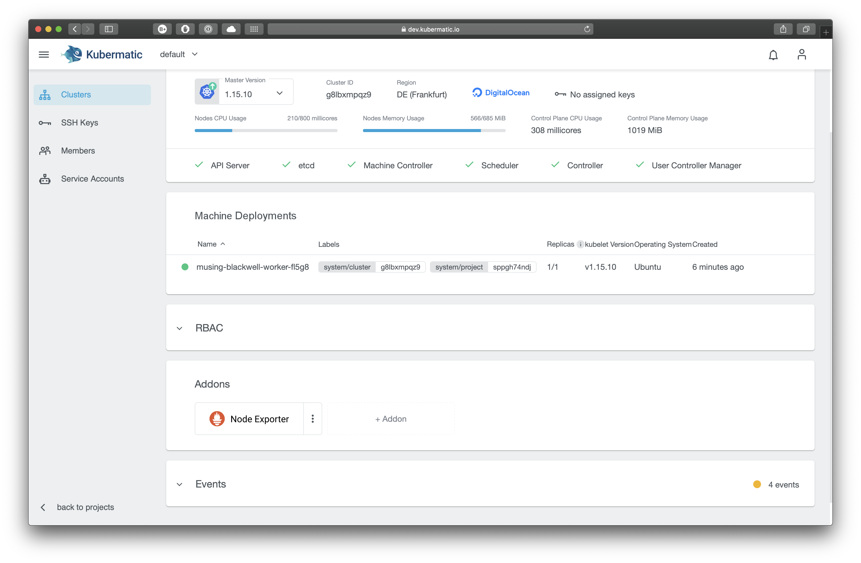The width and height of the screenshot is (861, 563).
Task: Expand the RBAC section
Action: click(179, 328)
